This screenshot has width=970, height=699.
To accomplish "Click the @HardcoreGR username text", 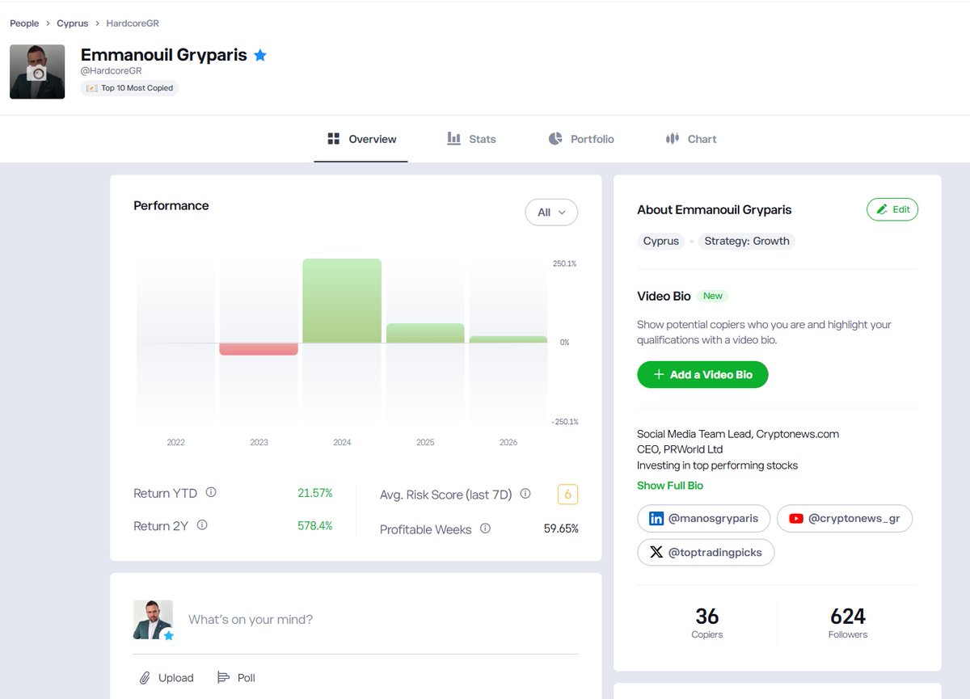I will point(112,71).
